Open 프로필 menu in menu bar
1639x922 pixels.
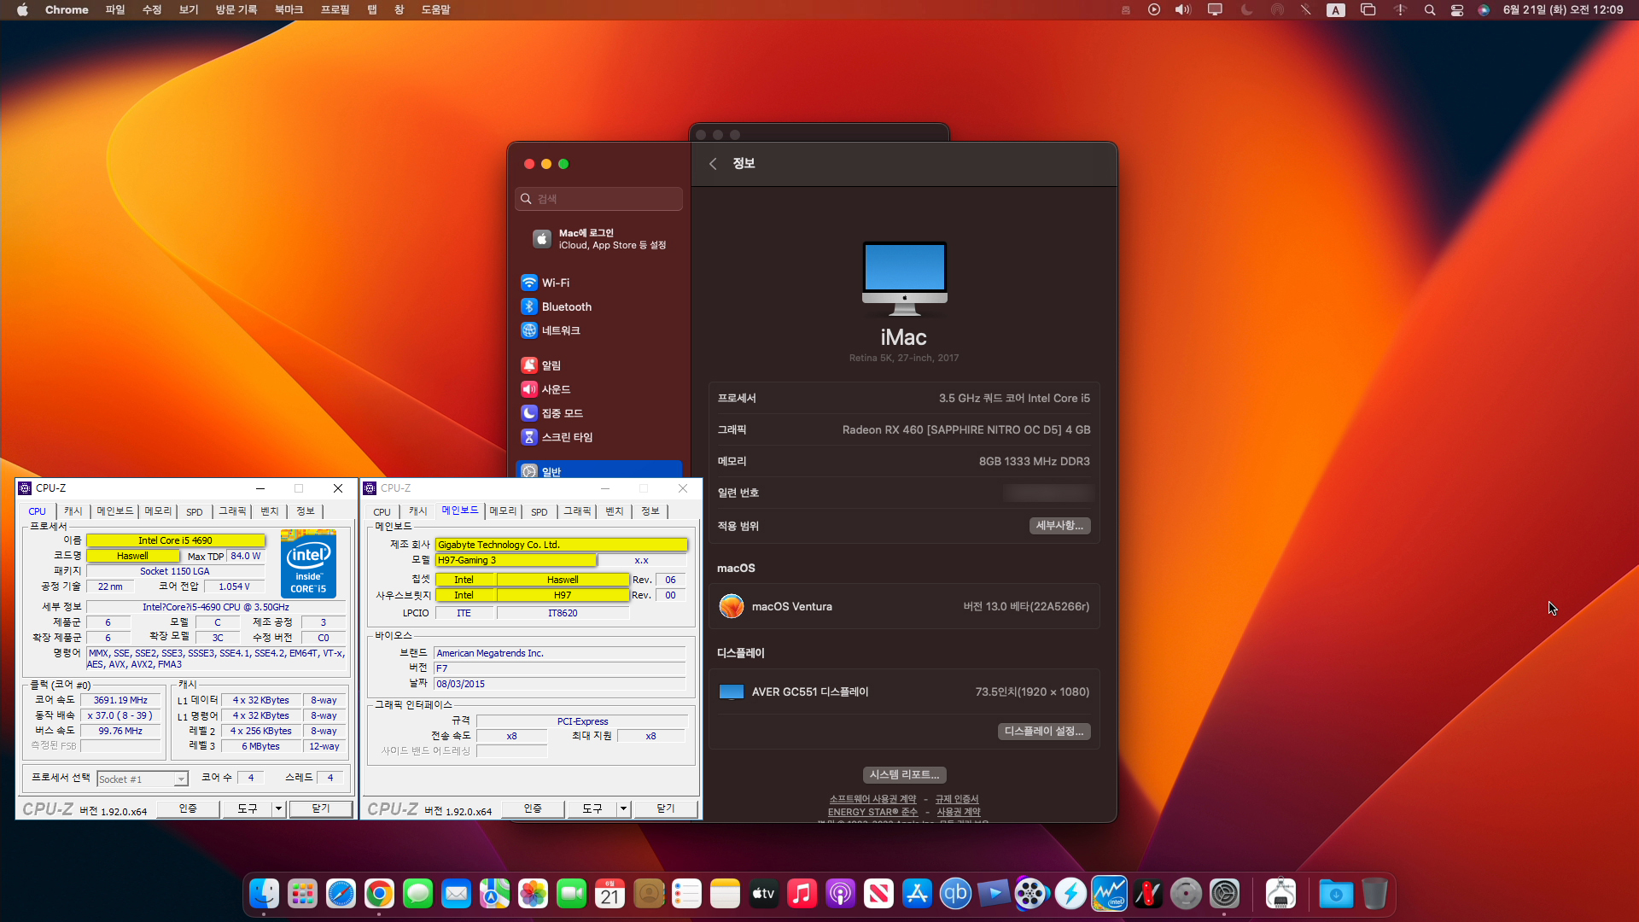click(x=335, y=10)
